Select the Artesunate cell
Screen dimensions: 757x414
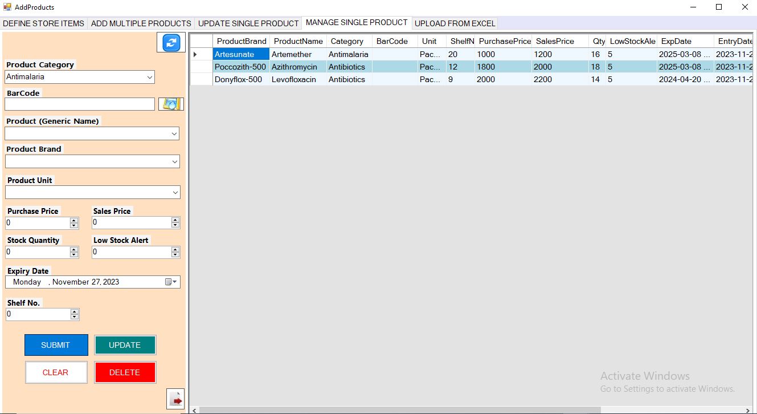click(x=241, y=54)
